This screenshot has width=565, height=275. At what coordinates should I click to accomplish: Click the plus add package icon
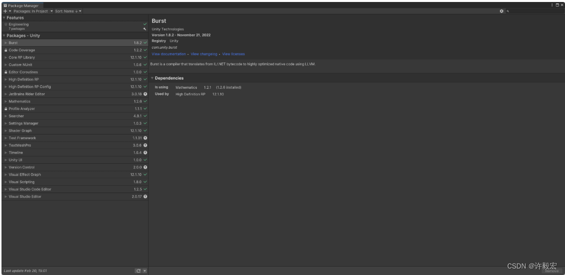(x=5, y=11)
